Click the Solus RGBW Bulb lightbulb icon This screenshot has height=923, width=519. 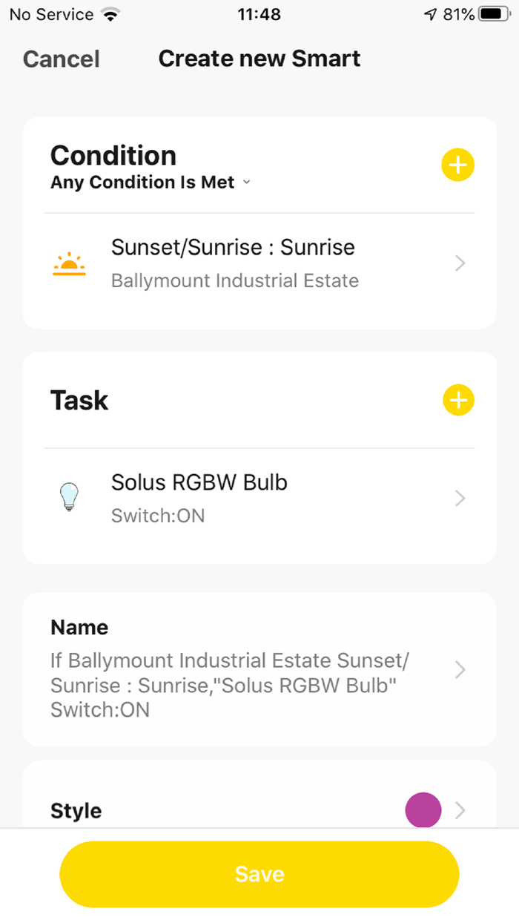point(69,497)
